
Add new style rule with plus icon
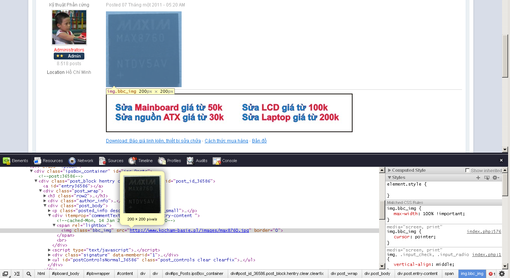pyautogui.click(x=478, y=178)
